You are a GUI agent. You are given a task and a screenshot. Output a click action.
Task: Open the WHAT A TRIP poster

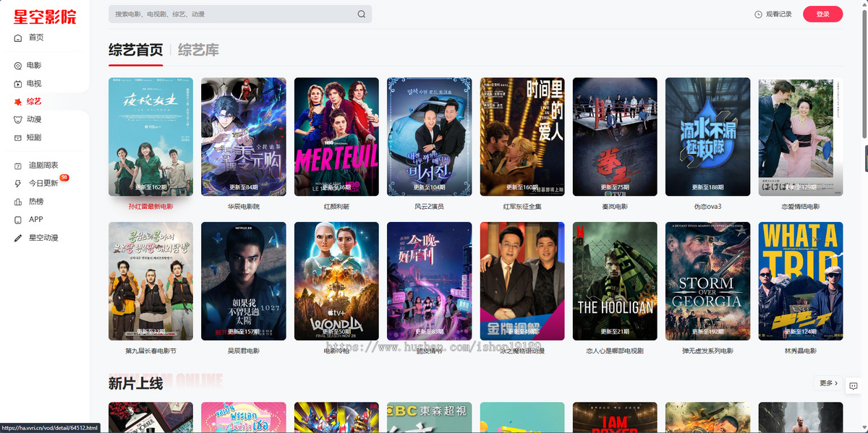click(x=801, y=281)
